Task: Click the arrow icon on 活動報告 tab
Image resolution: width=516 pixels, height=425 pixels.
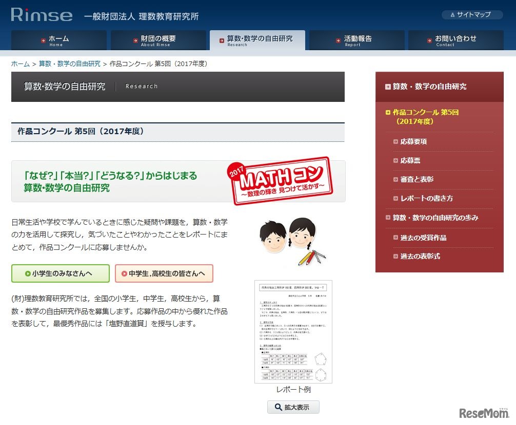Action: (338, 41)
